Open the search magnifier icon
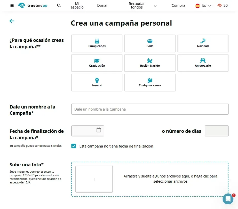This screenshot has width=238, height=209. click(59, 5)
